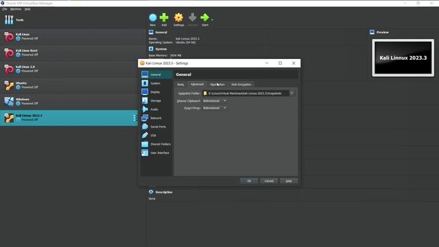The width and height of the screenshot is (439, 247).
Task: Open the Display settings category
Action: click(156, 92)
